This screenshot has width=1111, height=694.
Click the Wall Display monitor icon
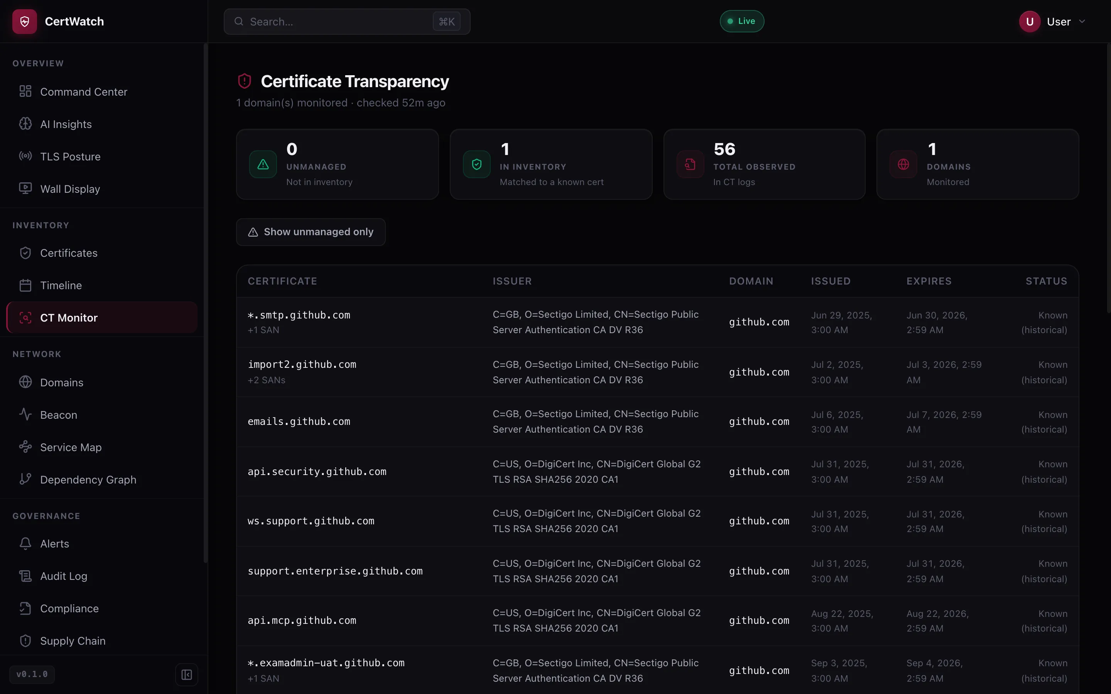coord(25,189)
